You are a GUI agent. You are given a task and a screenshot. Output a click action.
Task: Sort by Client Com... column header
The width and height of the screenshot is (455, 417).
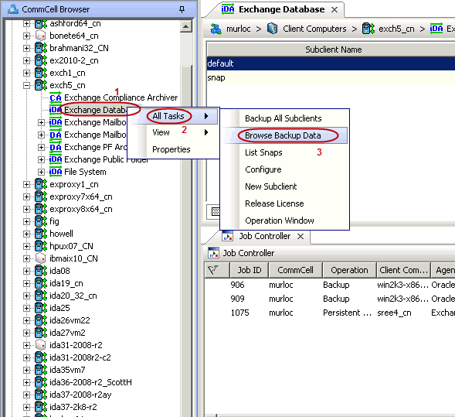click(404, 270)
